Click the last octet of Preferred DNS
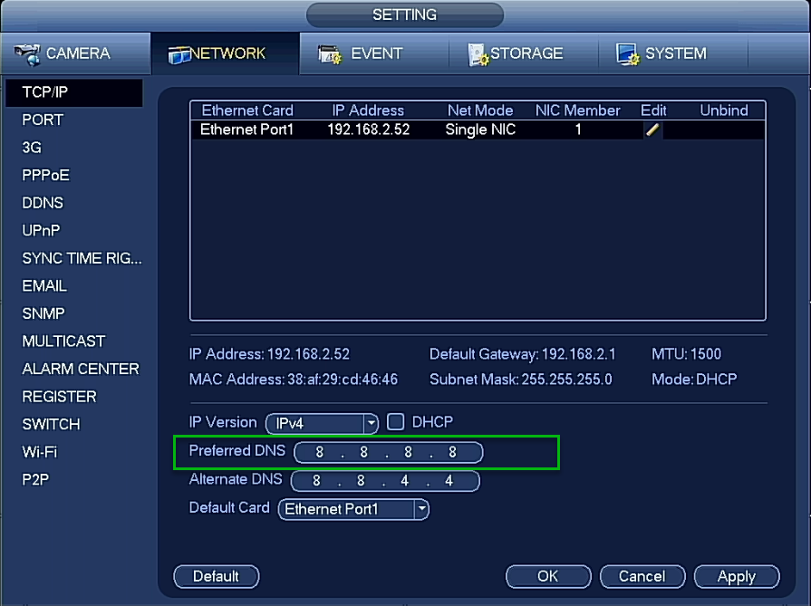Image resolution: width=811 pixels, height=606 pixels. coord(452,452)
